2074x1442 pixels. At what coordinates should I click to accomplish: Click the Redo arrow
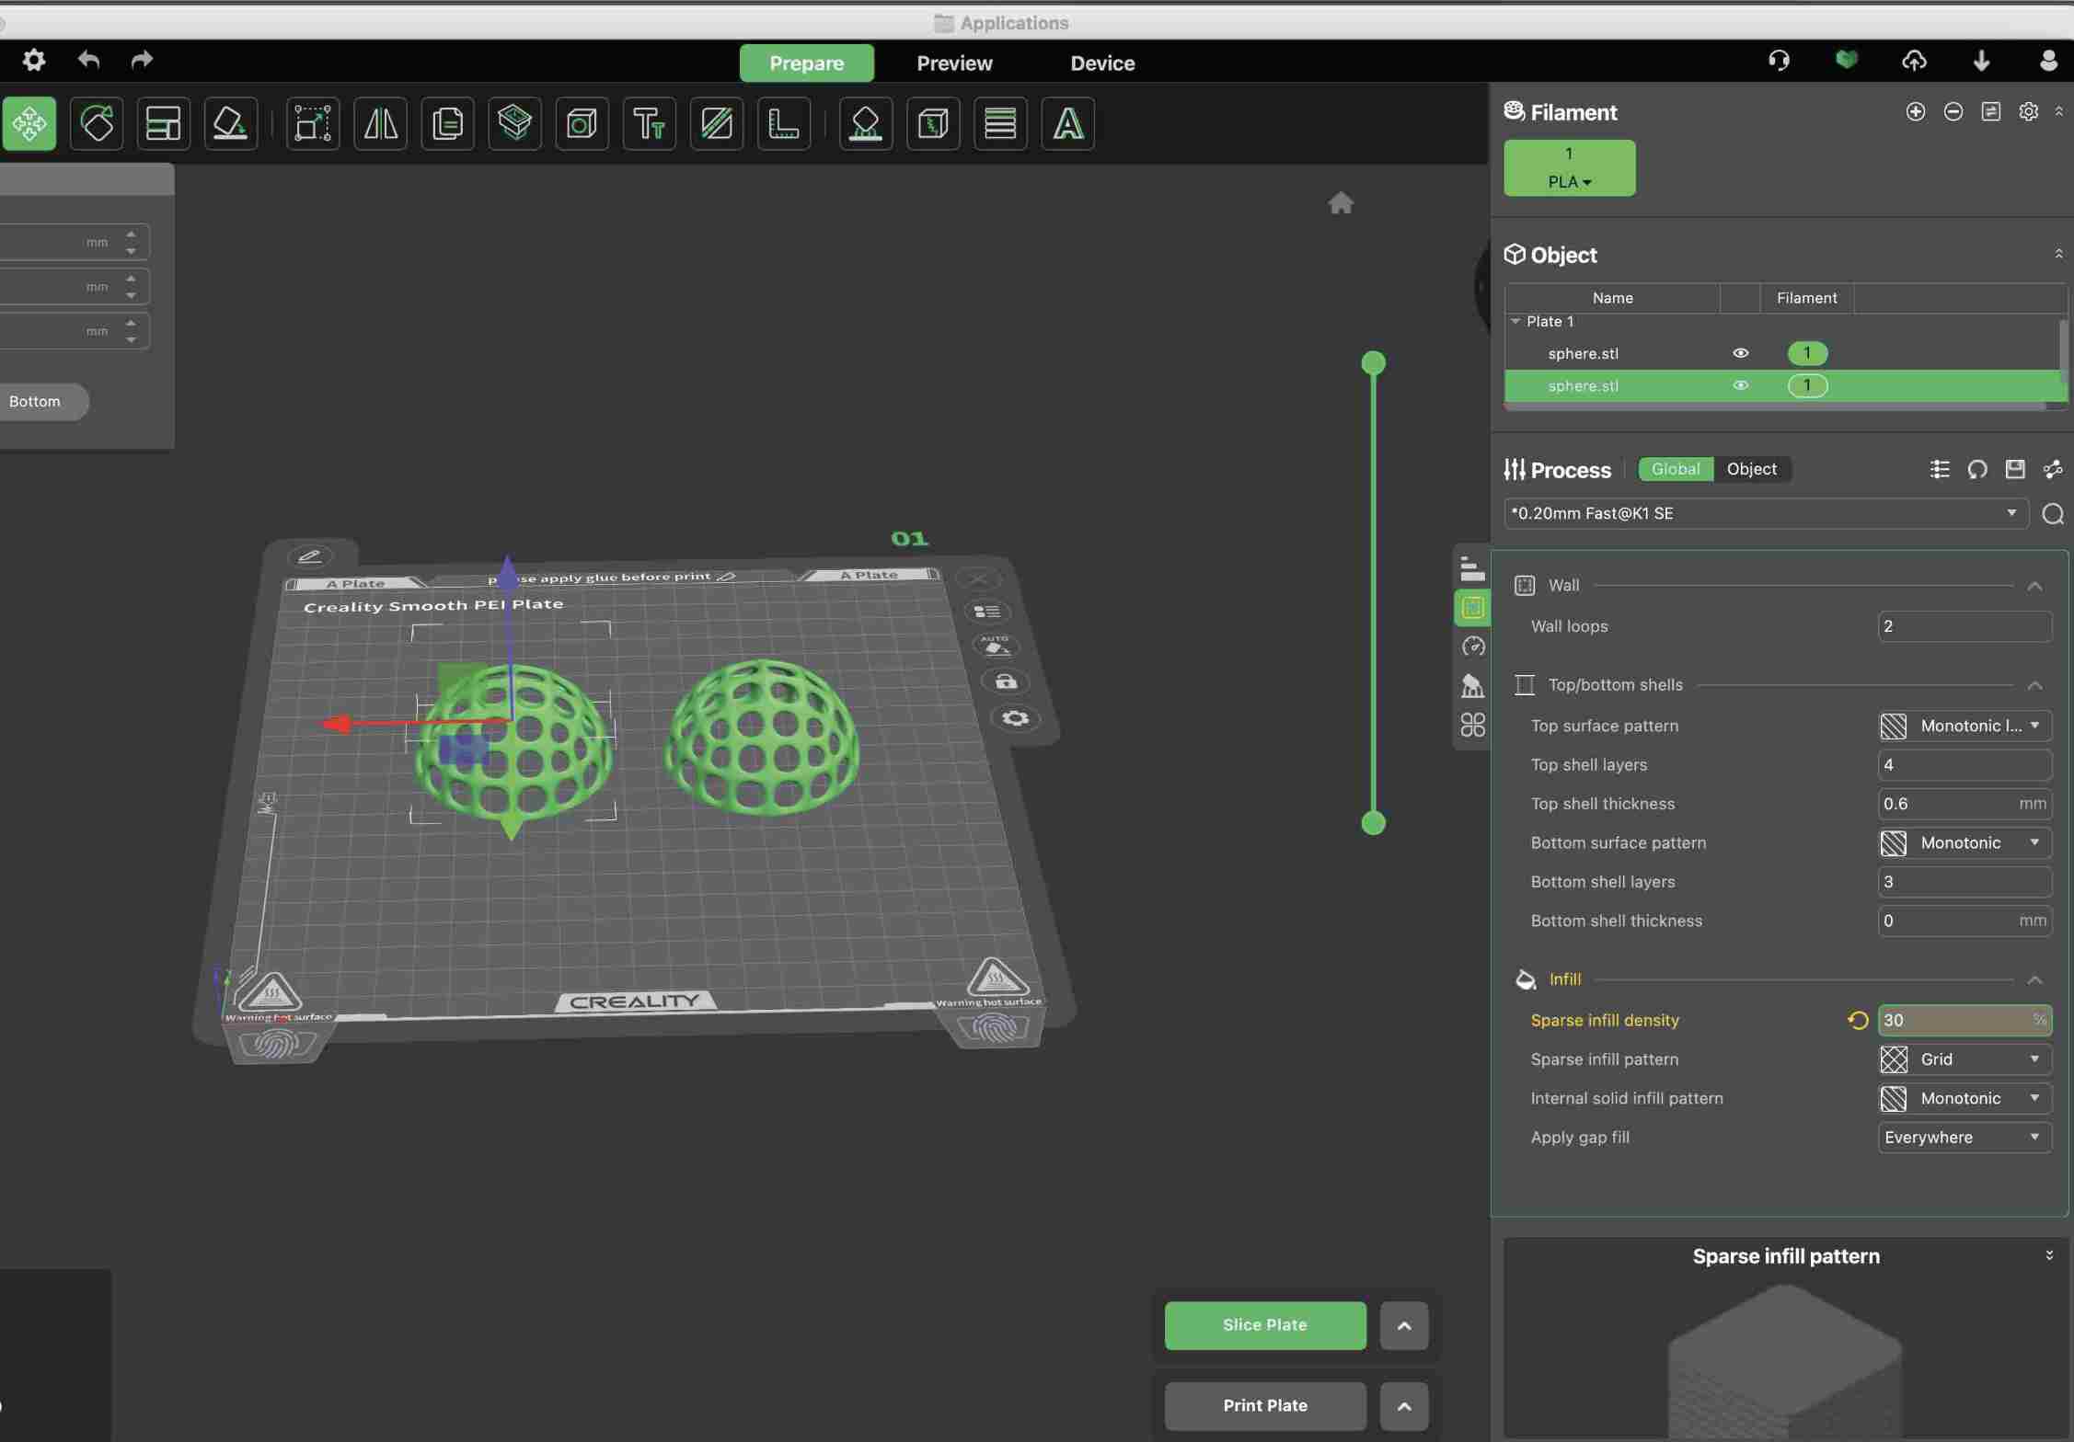[142, 61]
